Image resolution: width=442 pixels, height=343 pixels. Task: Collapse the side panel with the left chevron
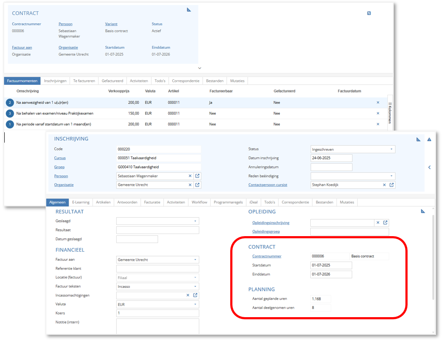pyautogui.click(x=429, y=167)
